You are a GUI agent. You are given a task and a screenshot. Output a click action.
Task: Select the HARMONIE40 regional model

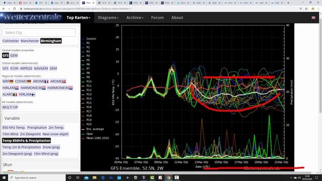coord(60,88)
